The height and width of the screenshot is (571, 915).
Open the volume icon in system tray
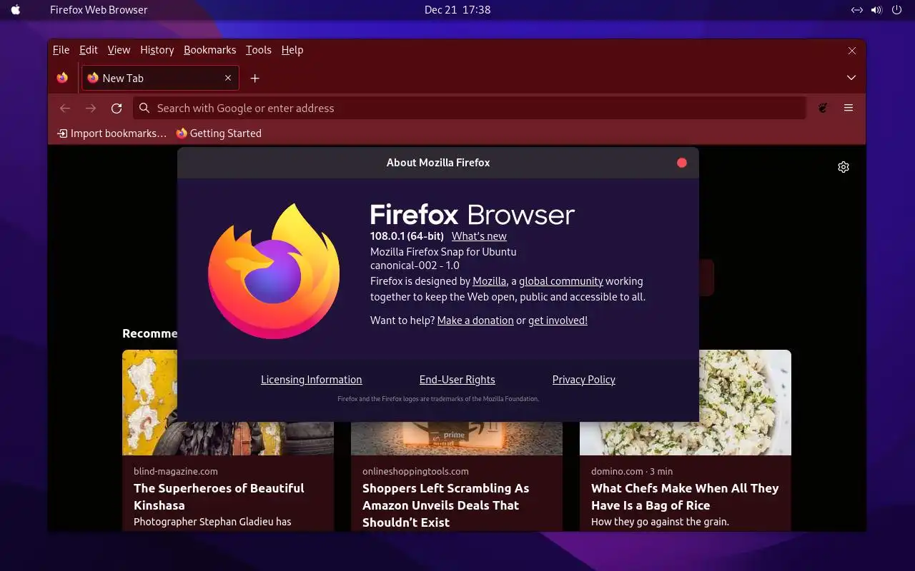point(877,10)
